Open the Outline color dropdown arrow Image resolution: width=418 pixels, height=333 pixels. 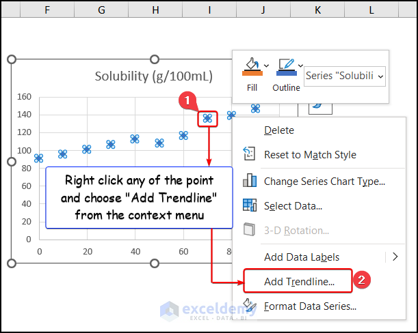(x=300, y=66)
